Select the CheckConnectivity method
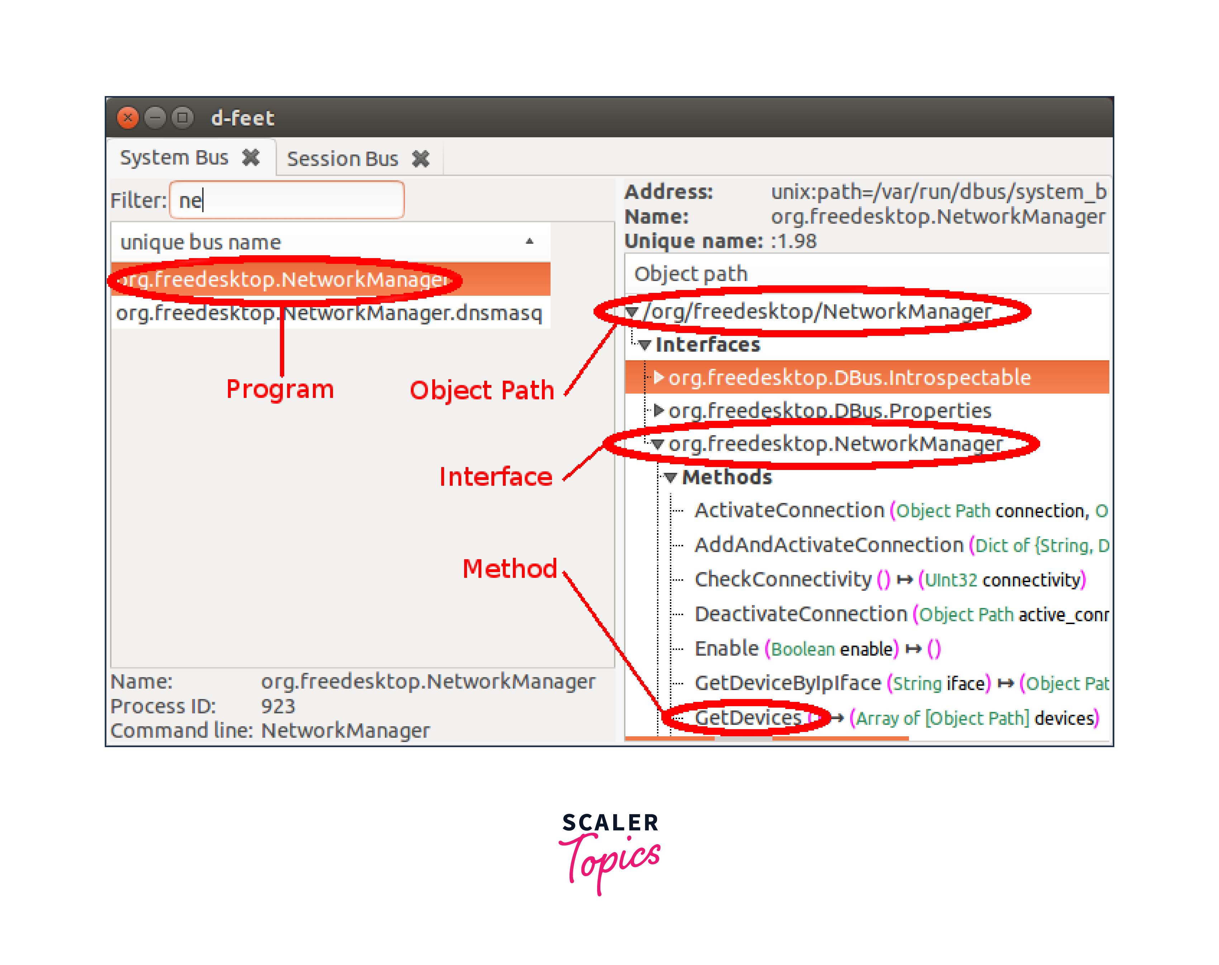The width and height of the screenshot is (1219, 965). 783,580
